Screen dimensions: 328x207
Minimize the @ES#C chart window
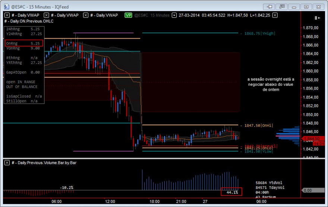(x=294, y=7)
